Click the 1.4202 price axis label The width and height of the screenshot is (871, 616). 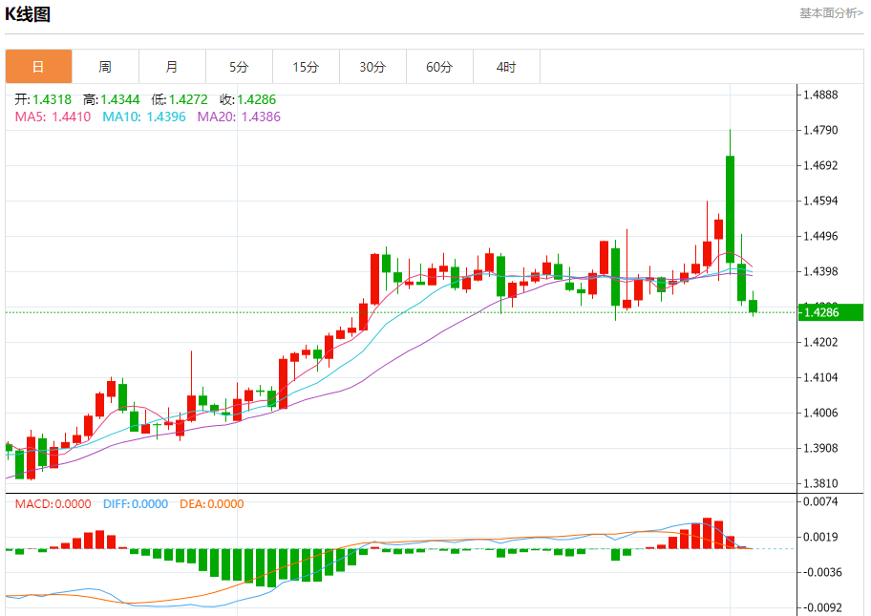[820, 342]
